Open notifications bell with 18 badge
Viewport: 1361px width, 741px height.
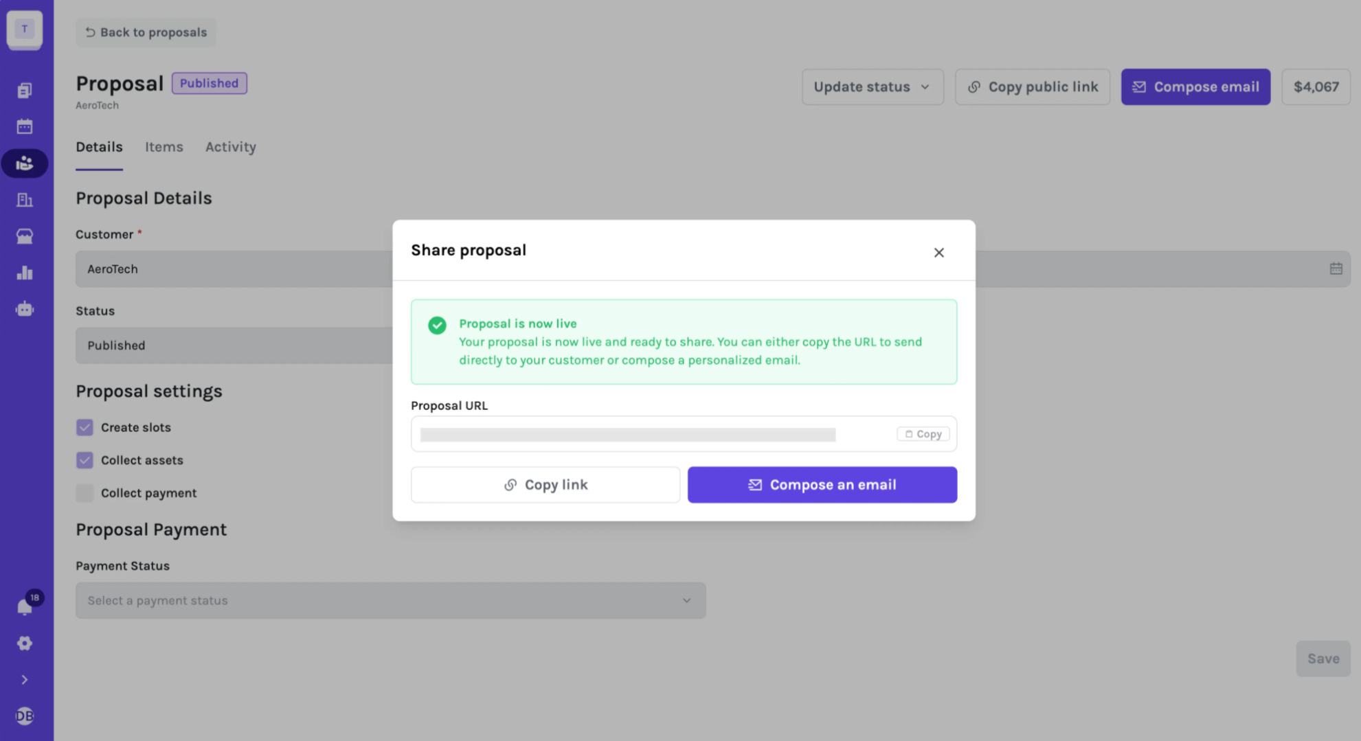click(25, 606)
